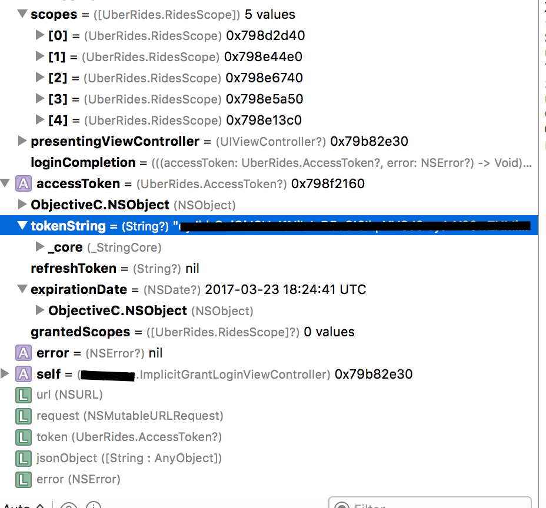Collapse the tokenString entry
546x508 pixels.
click(22, 226)
